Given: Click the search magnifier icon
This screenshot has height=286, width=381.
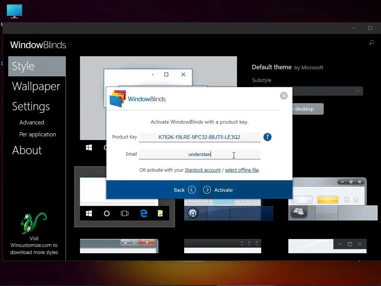Looking at the screenshot, I should point(371,43).
